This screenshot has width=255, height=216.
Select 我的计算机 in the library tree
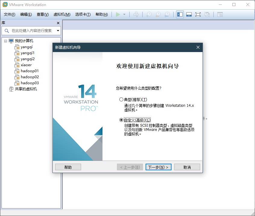(24, 41)
